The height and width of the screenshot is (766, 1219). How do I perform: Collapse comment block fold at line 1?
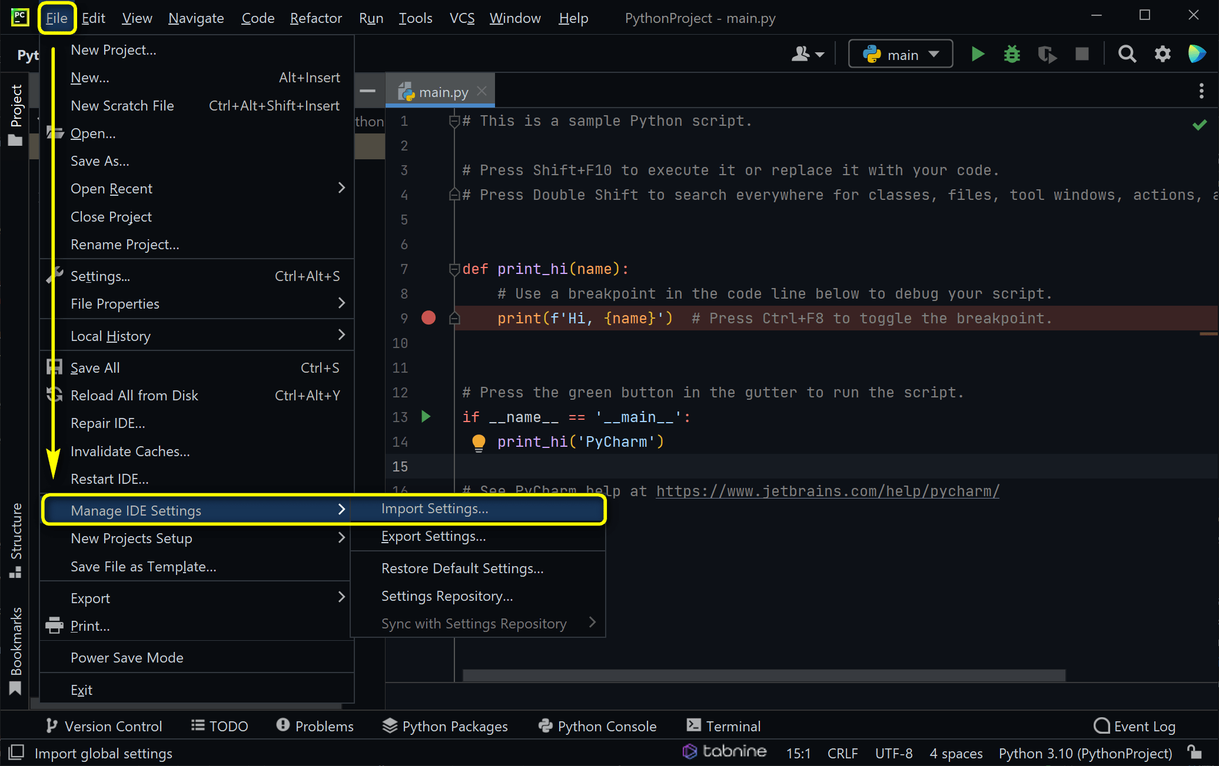point(454,121)
